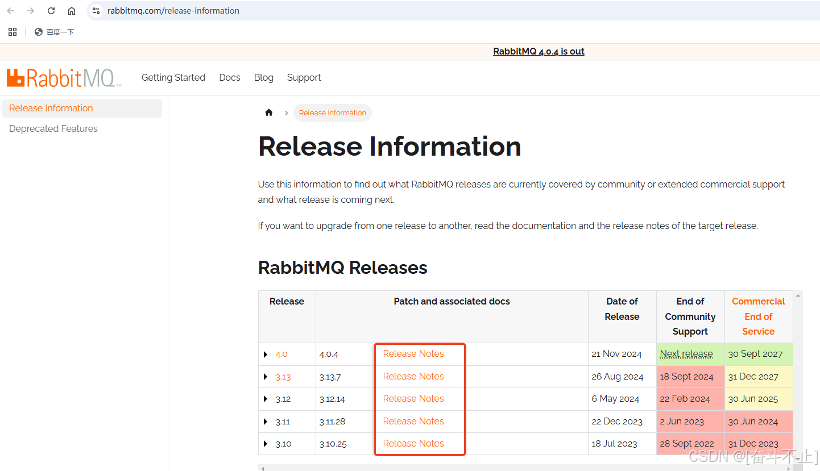Open the Blog menu item
Screen dimensions: 820x471
[264, 77]
